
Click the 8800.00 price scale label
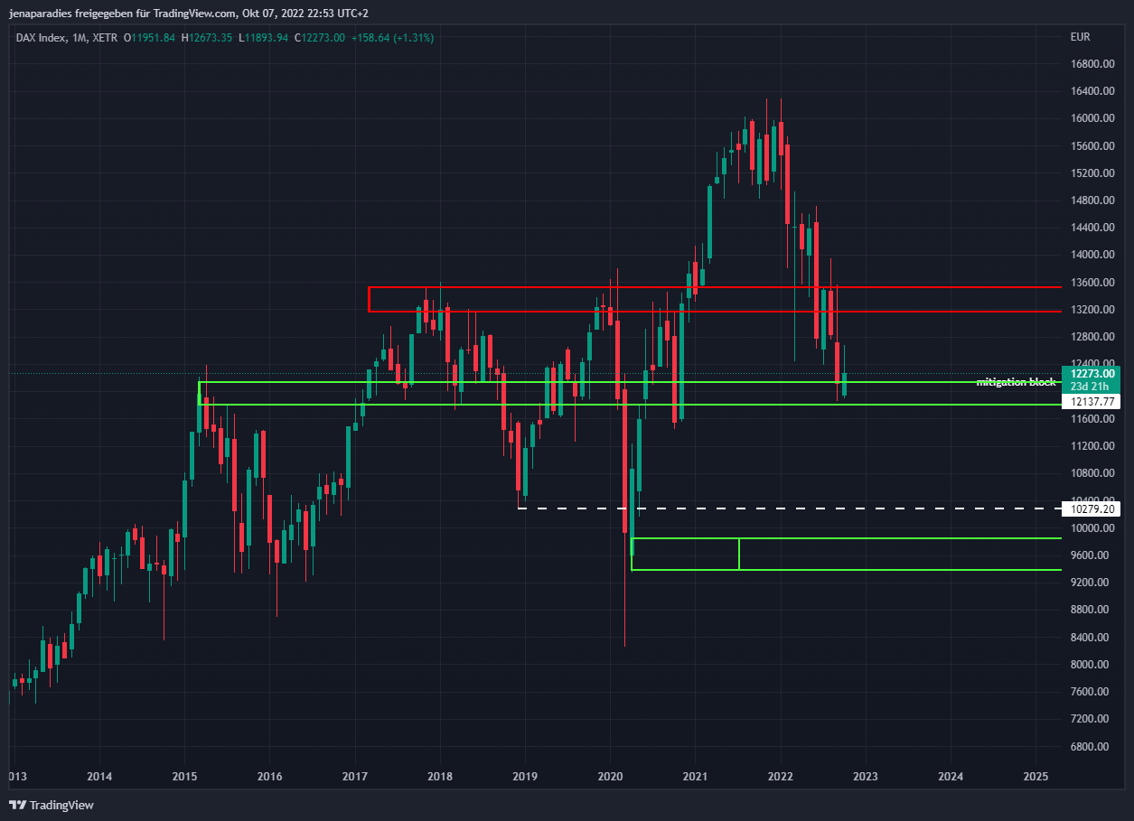tap(1091, 610)
